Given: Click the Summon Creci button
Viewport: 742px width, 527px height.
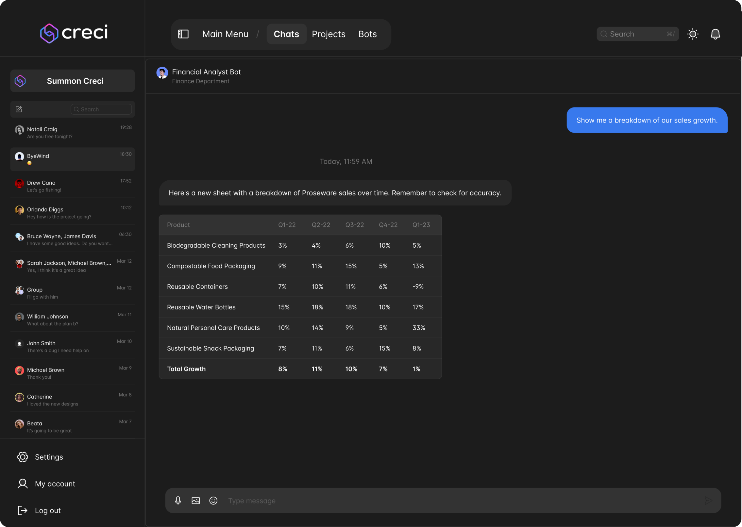Looking at the screenshot, I should click(x=73, y=81).
